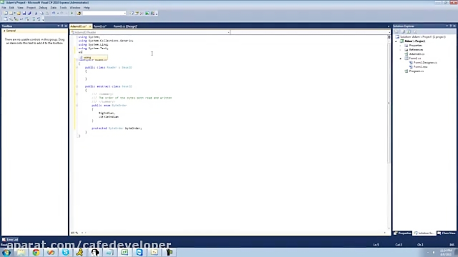This screenshot has width=458, height=257.
Task: Collapse the Reader class code region
Action: tap(77, 68)
